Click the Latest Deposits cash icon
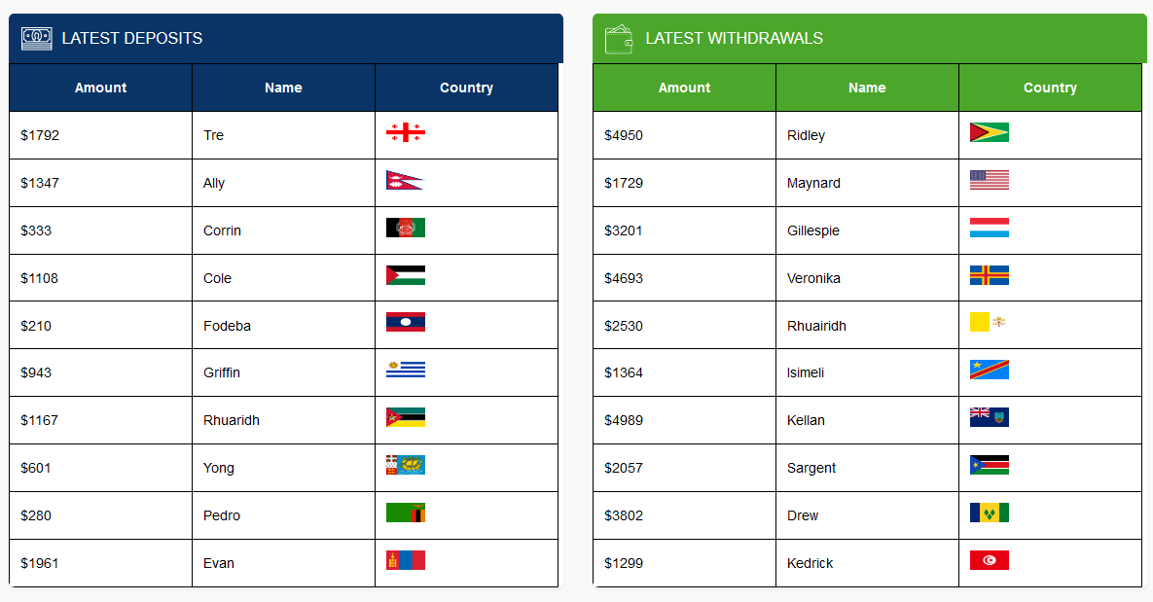 click(x=37, y=38)
